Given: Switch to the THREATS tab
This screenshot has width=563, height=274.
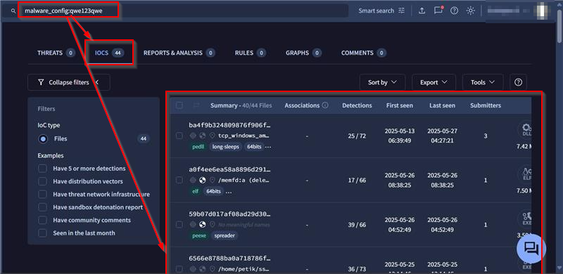Looking at the screenshot, I should (56, 53).
